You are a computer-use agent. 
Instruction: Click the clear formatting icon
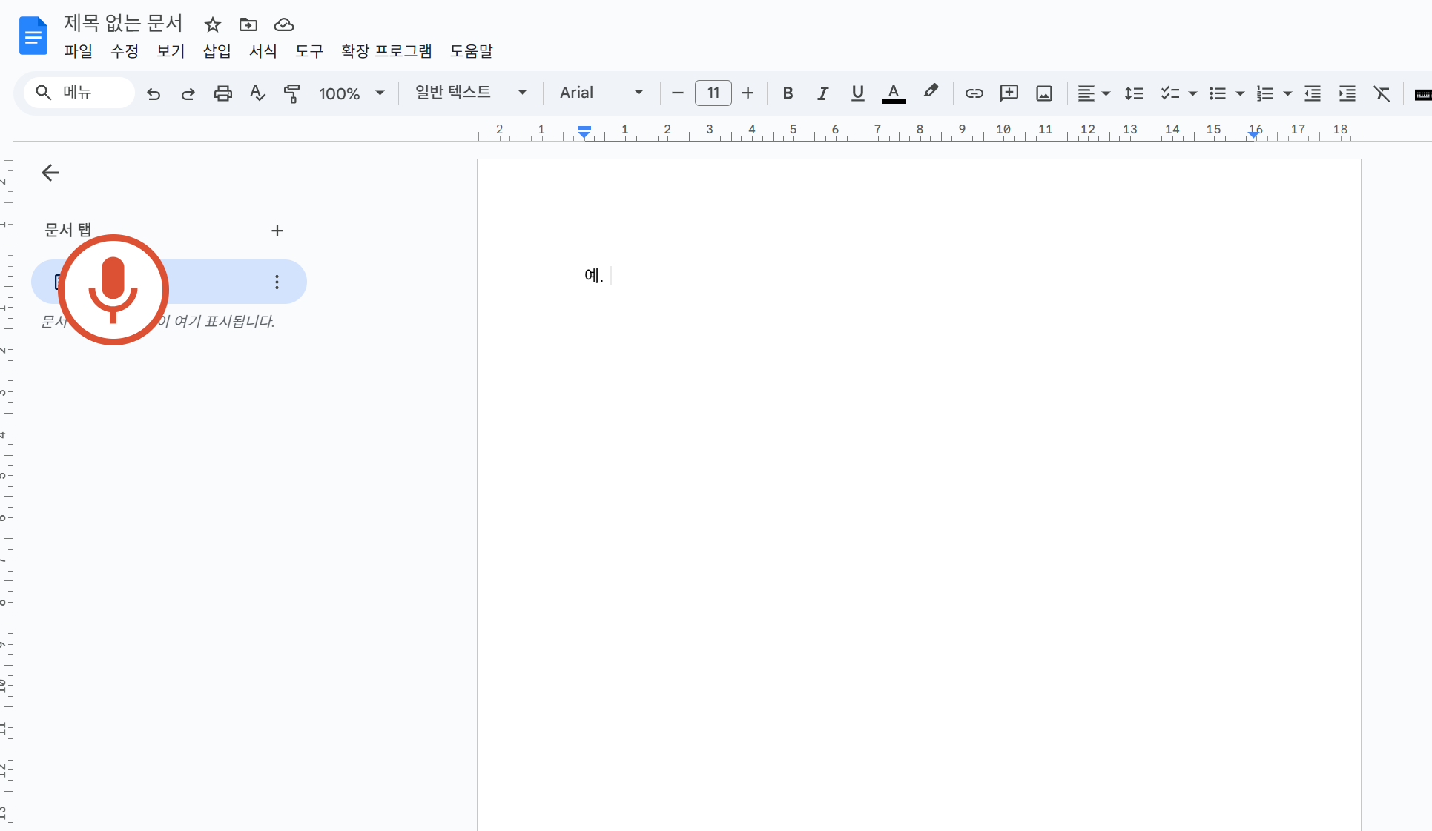(x=1381, y=93)
